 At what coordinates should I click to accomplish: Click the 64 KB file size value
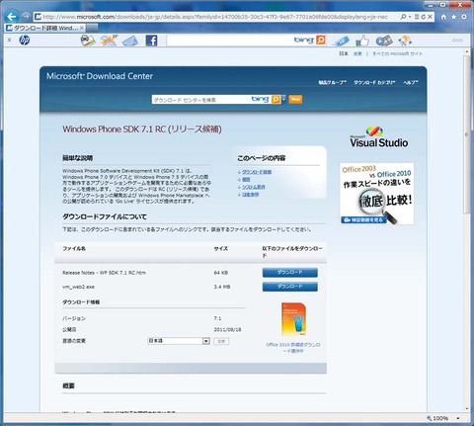click(x=221, y=273)
